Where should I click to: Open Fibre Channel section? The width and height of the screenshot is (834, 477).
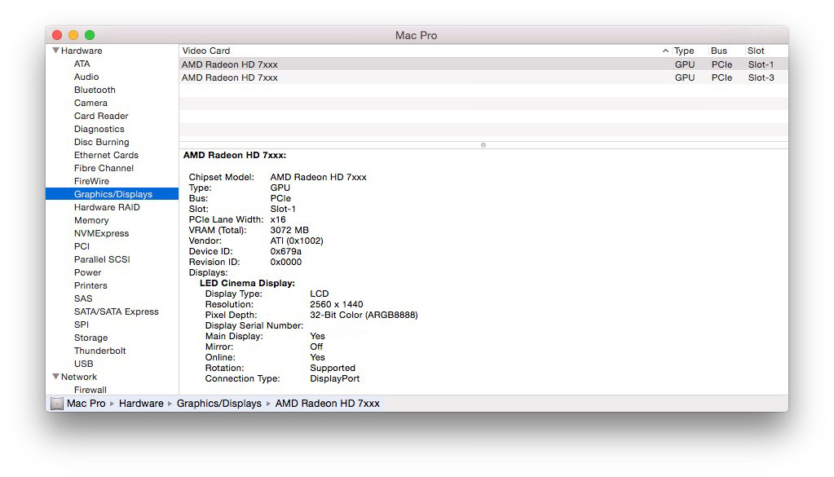point(104,168)
